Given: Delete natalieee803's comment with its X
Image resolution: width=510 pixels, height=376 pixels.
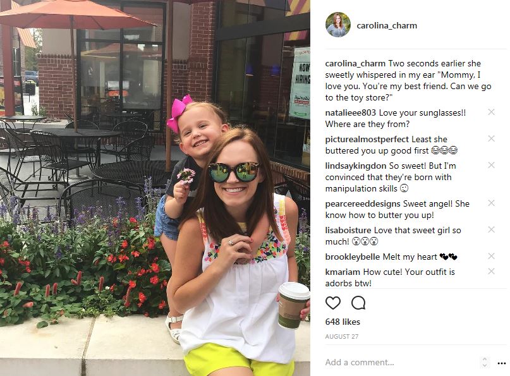Looking at the screenshot, I should 491,112.
